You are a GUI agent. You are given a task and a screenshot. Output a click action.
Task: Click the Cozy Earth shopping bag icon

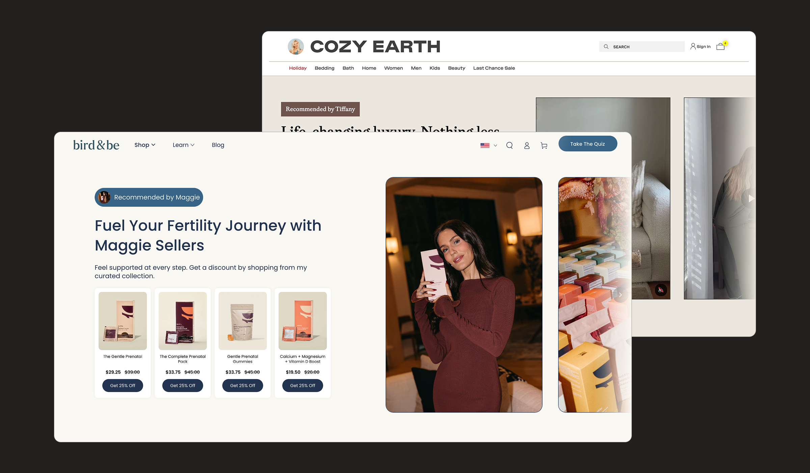point(720,47)
